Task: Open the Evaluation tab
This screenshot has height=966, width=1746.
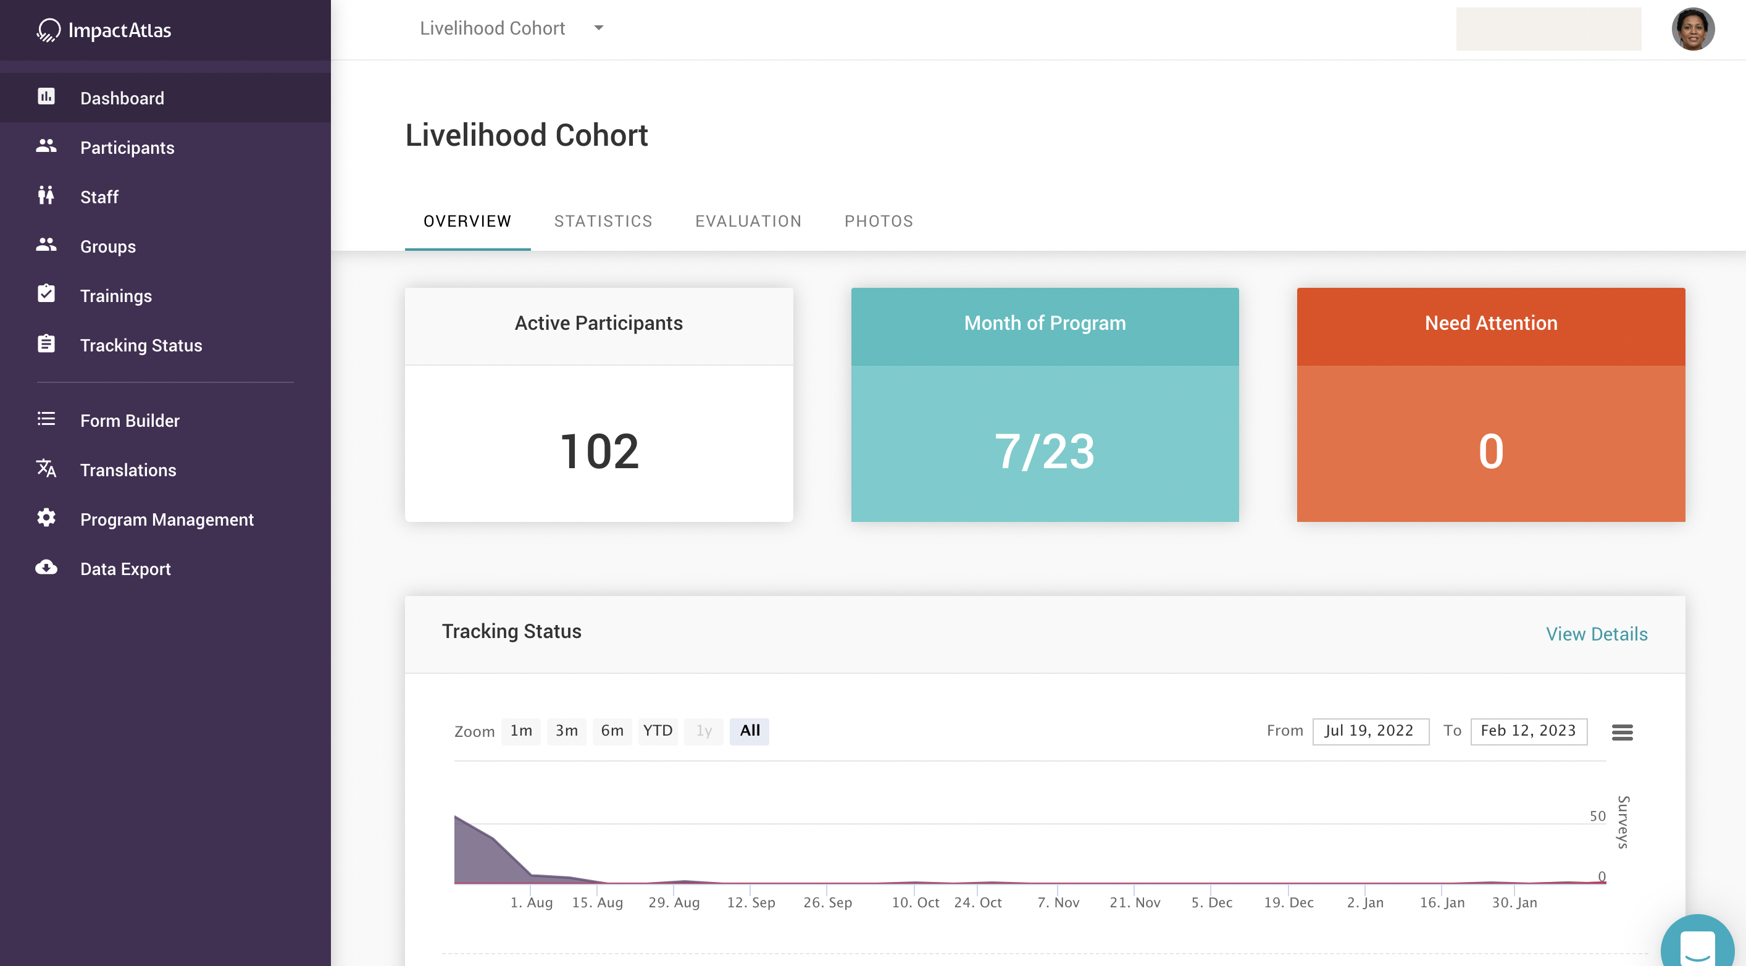Action: click(748, 221)
